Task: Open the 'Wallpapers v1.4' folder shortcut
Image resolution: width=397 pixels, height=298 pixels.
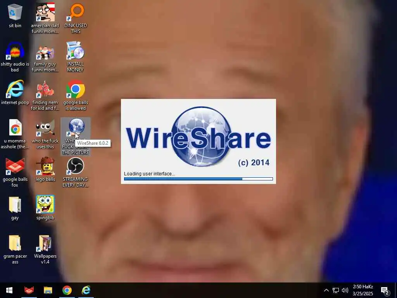Action: click(x=45, y=249)
